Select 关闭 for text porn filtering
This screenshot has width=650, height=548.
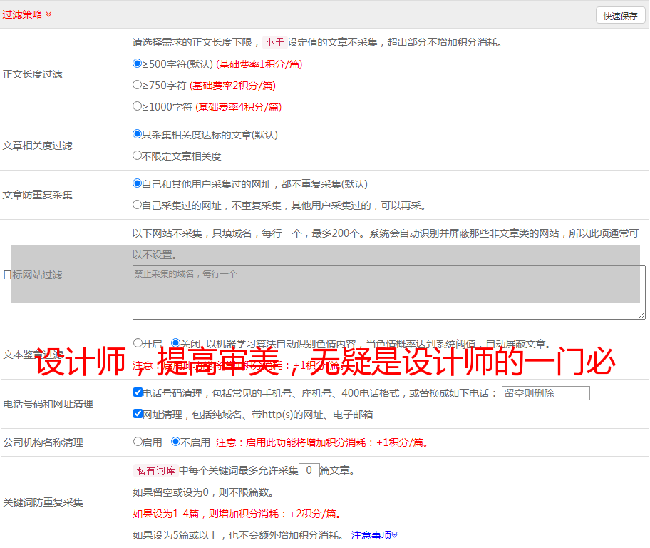coord(176,343)
